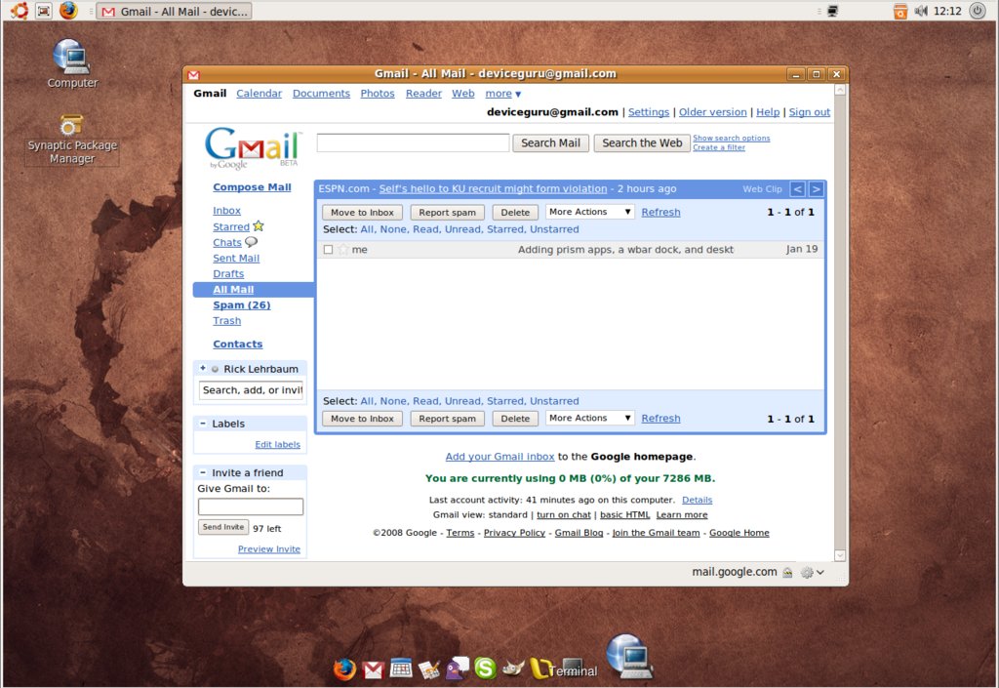Click the show desktop icon in top panel
The height and width of the screenshot is (688, 999).
(x=43, y=11)
